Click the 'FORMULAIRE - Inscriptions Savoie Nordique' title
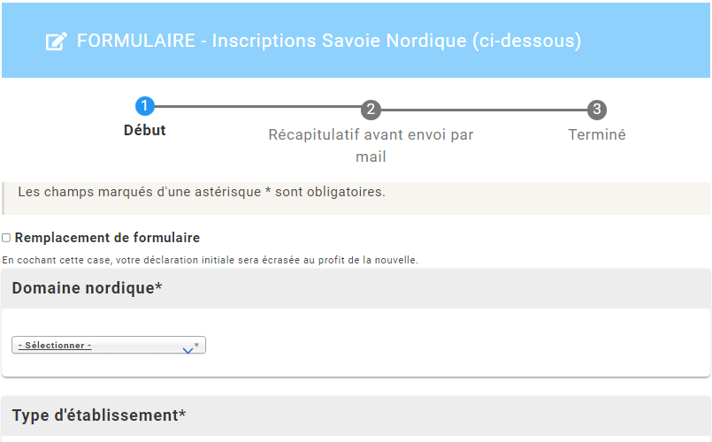 329,42
